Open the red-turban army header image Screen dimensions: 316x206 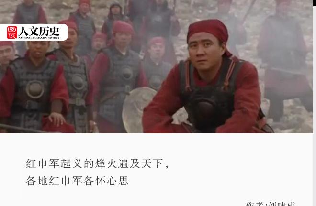[x=157, y=66]
